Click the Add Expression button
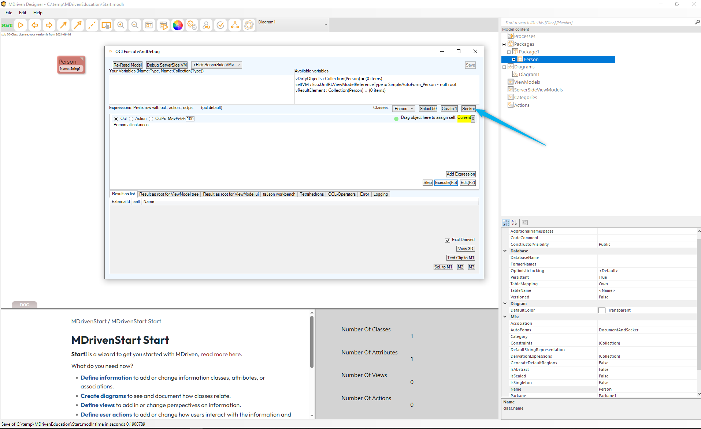701x429 pixels. coord(460,174)
